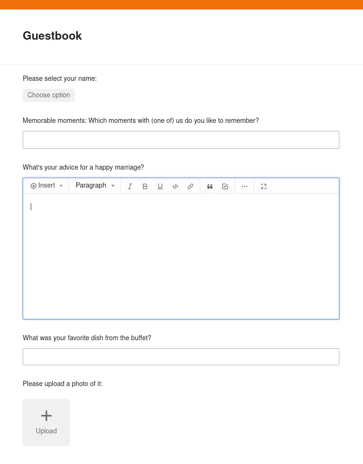Apply italic formatting in the editor toolbar
The image size is (363, 464).
[x=130, y=187]
